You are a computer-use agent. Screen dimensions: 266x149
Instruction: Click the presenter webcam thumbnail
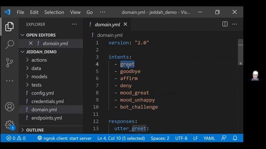pyautogui.click(x=255, y=75)
